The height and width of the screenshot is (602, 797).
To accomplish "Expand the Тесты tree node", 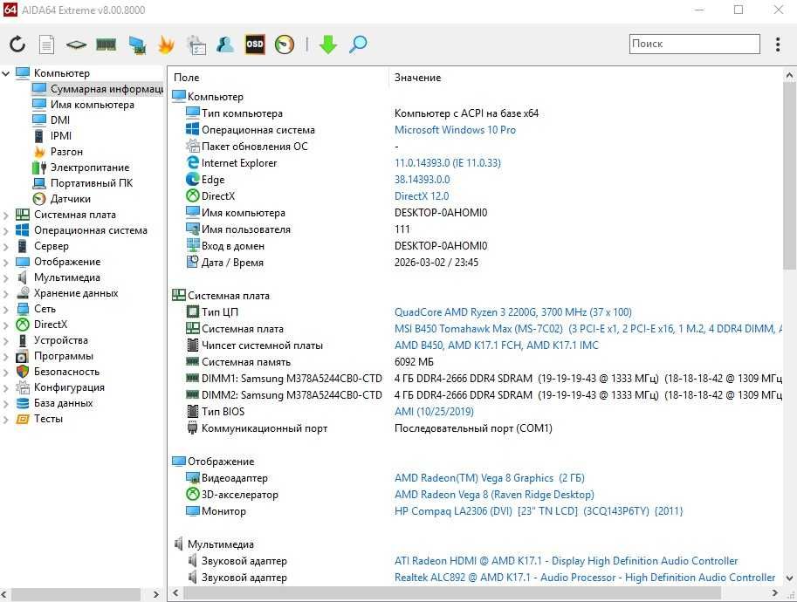I will click(x=6, y=420).
